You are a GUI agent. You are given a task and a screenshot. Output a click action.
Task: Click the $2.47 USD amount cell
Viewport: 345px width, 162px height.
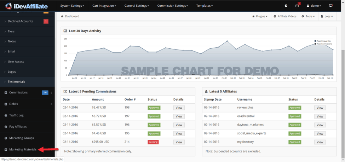click(99, 108)
